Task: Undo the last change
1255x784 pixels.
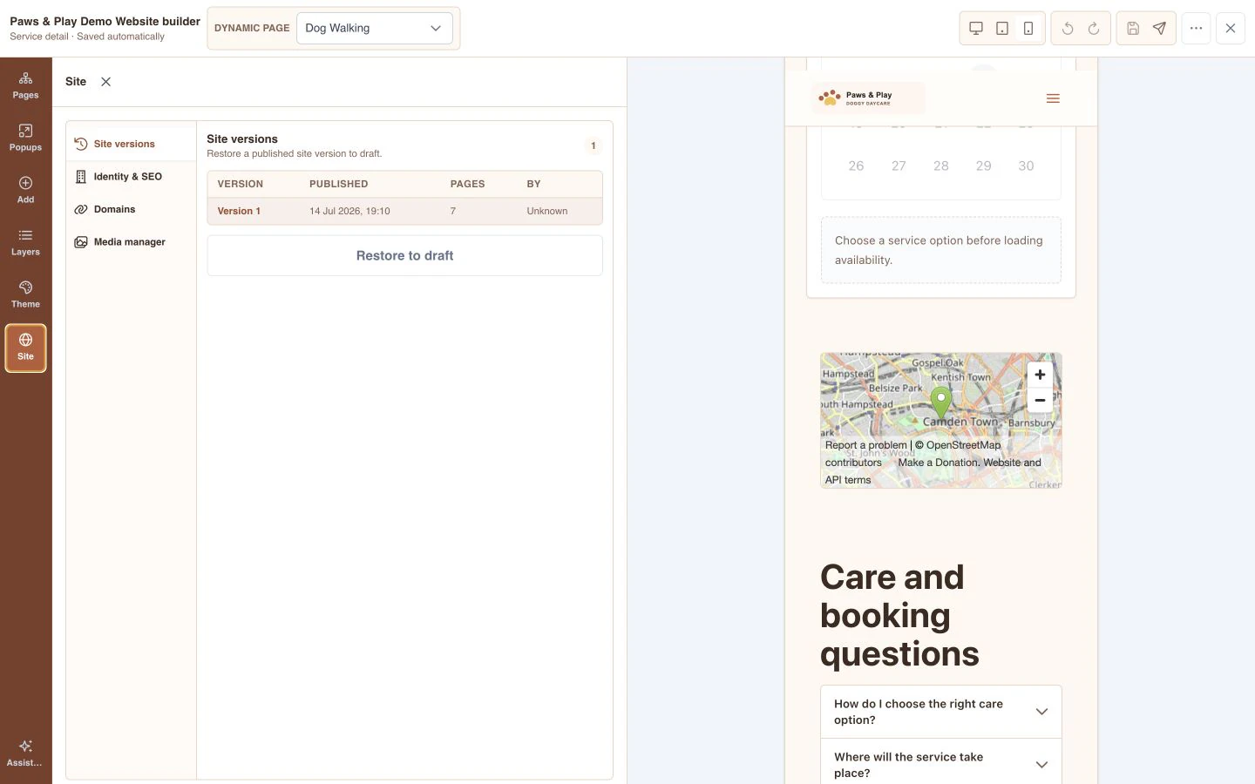Action: click(1068, 28)
